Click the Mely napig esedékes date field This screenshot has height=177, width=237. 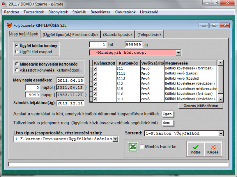71,80
